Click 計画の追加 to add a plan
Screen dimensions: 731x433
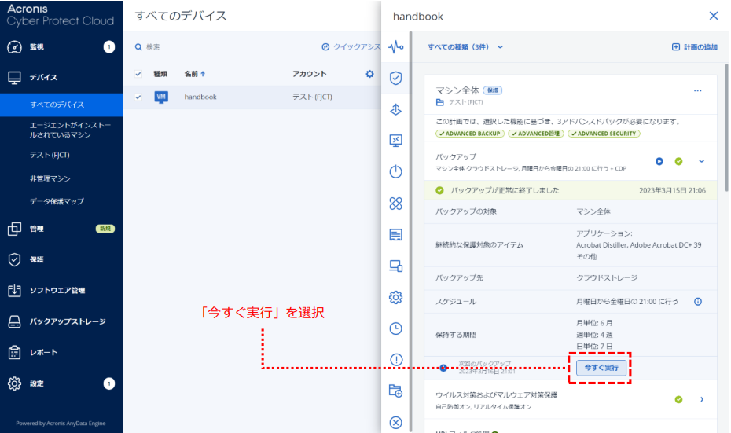(x=694, y=47)
